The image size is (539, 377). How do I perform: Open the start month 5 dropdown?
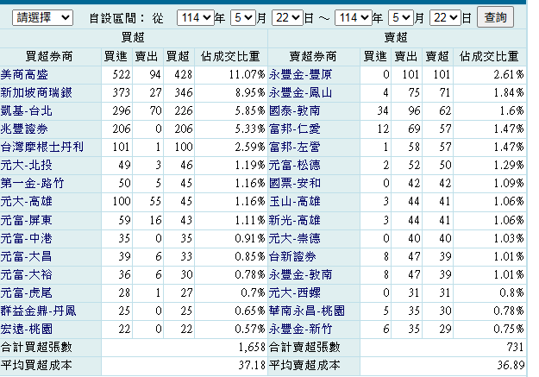(x=243, y=17)
